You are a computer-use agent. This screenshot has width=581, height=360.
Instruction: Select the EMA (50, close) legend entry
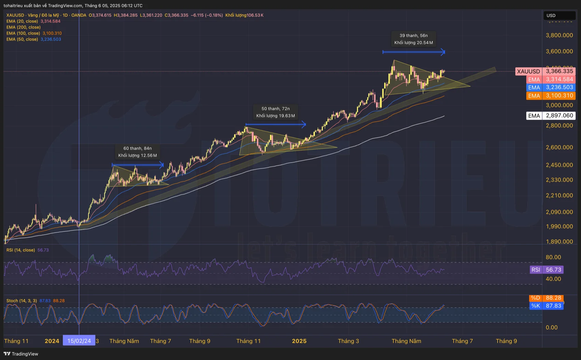click(22, 39)
